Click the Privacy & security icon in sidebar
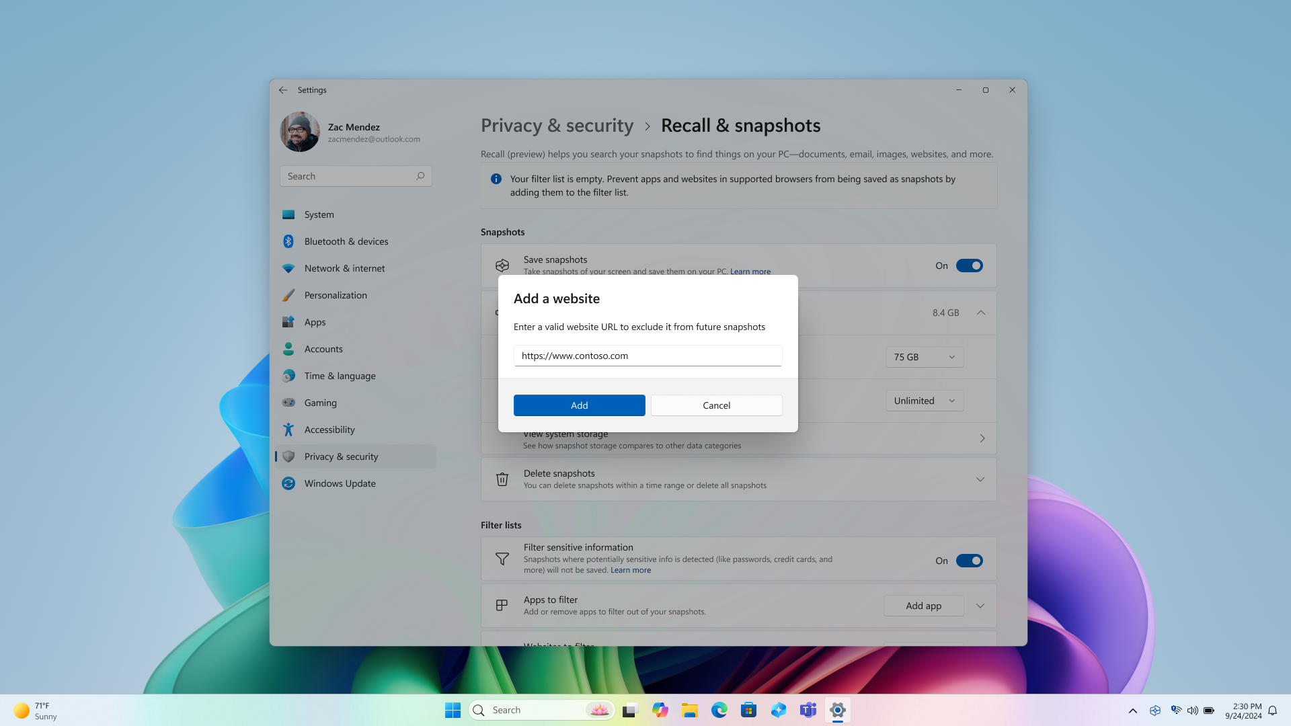This screenshot has width=1291, height=726. pyautogui.click(x=288, y=456)
